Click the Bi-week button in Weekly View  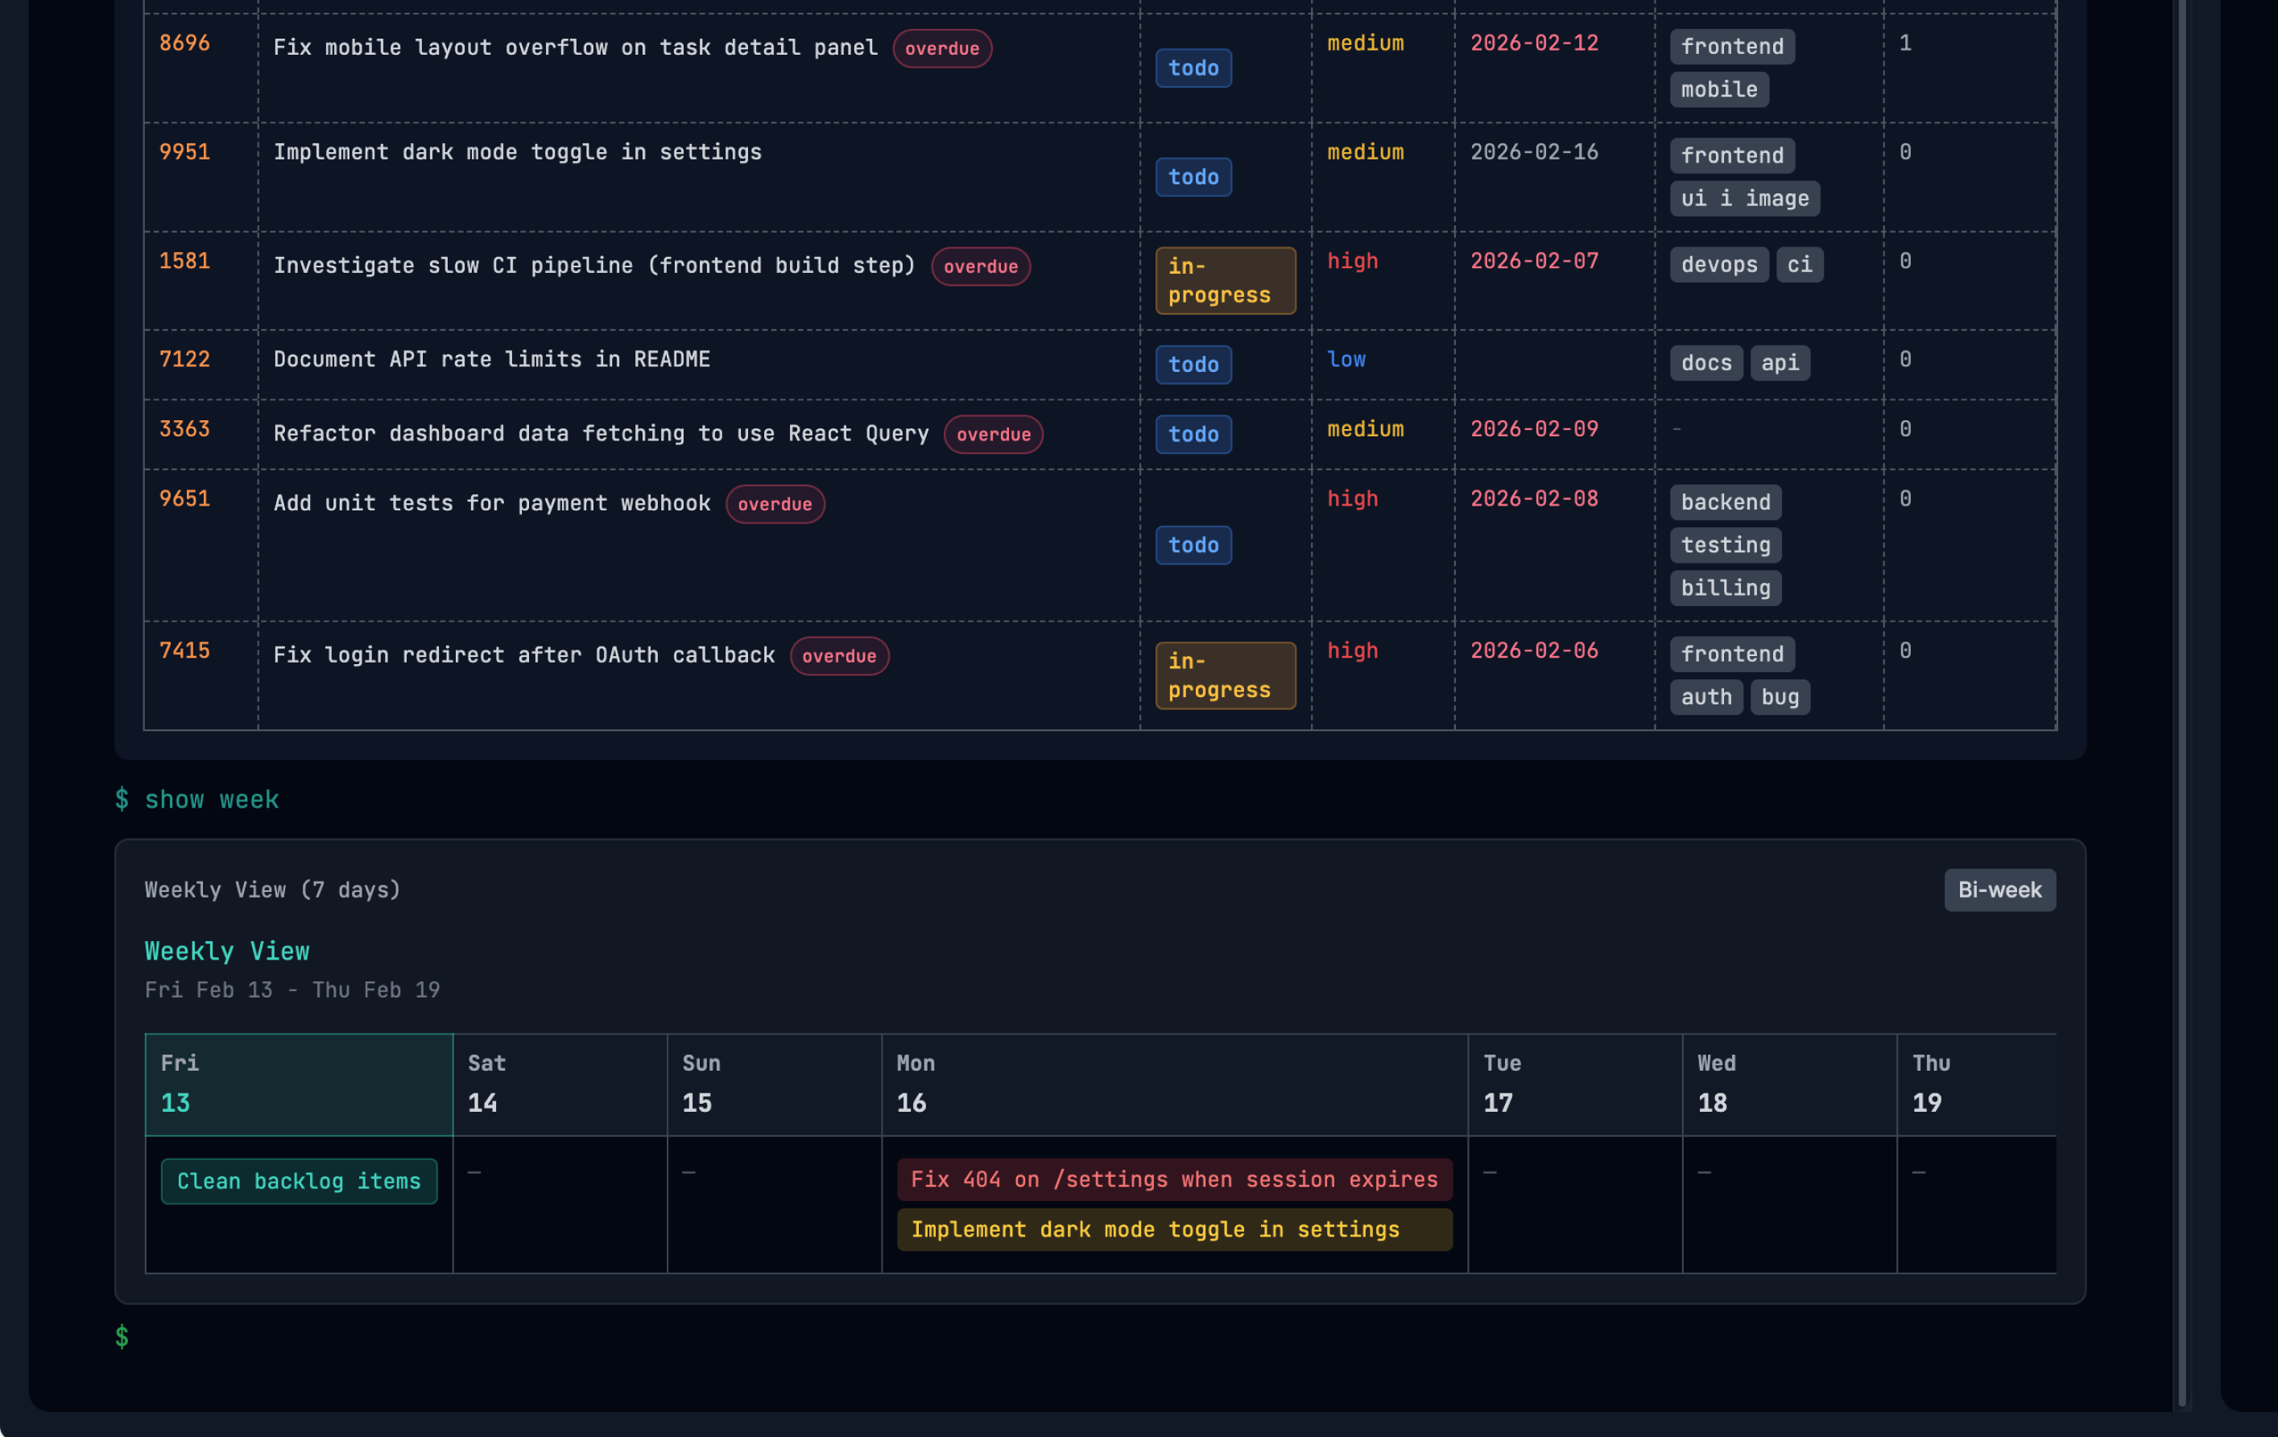(1999, 890)
